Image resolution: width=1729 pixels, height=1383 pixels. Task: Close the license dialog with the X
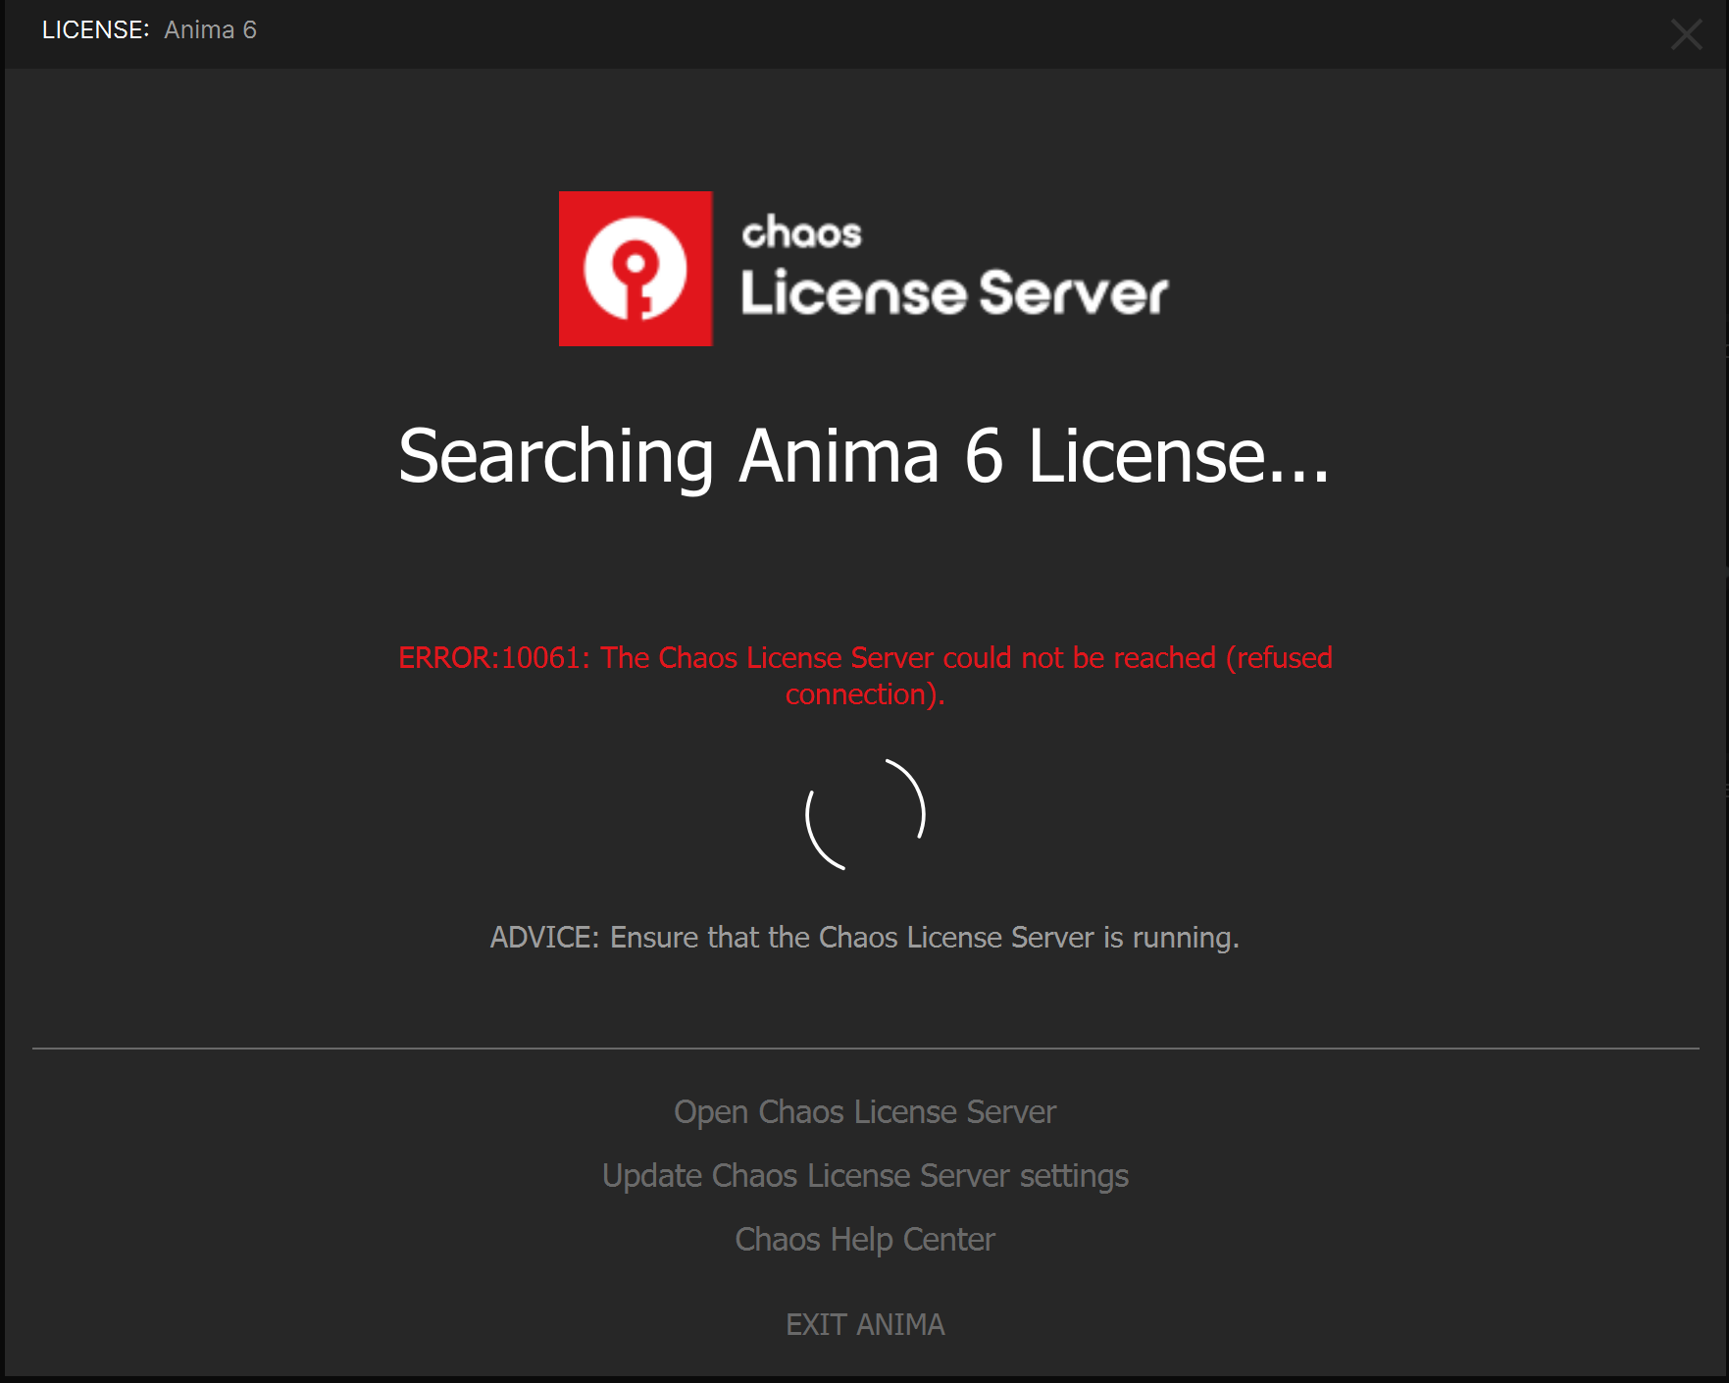[x=1686, y=34]
